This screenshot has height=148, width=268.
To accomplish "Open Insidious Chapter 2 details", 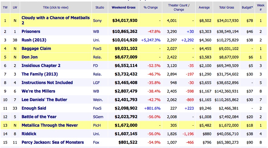I will pos(41,65).
